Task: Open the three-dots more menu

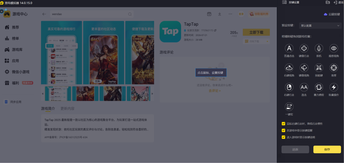Action: pyautogui.click(x=230, y=14)
